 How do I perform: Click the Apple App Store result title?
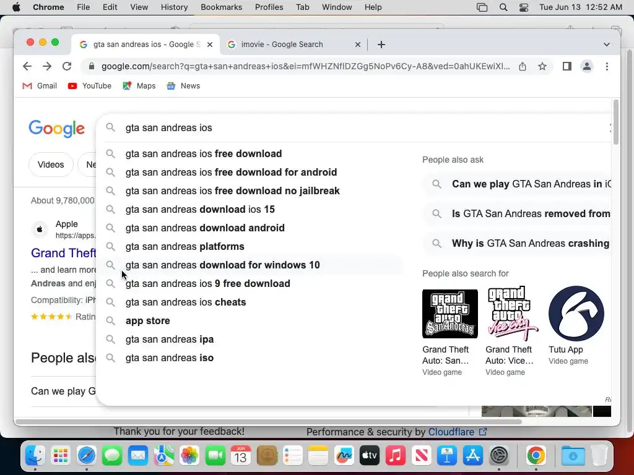point(64,253)
